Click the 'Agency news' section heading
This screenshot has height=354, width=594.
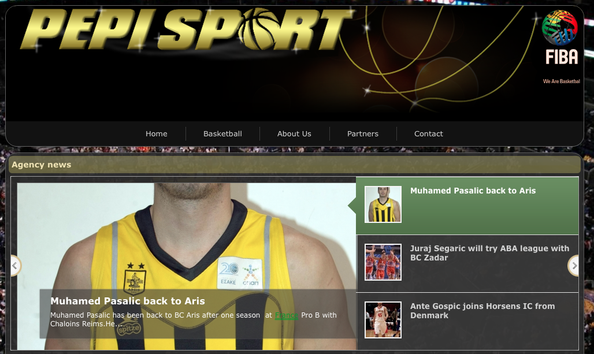41,165
